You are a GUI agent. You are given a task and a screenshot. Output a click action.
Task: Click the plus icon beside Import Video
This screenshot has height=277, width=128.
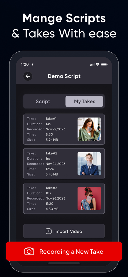click(49, 231)
